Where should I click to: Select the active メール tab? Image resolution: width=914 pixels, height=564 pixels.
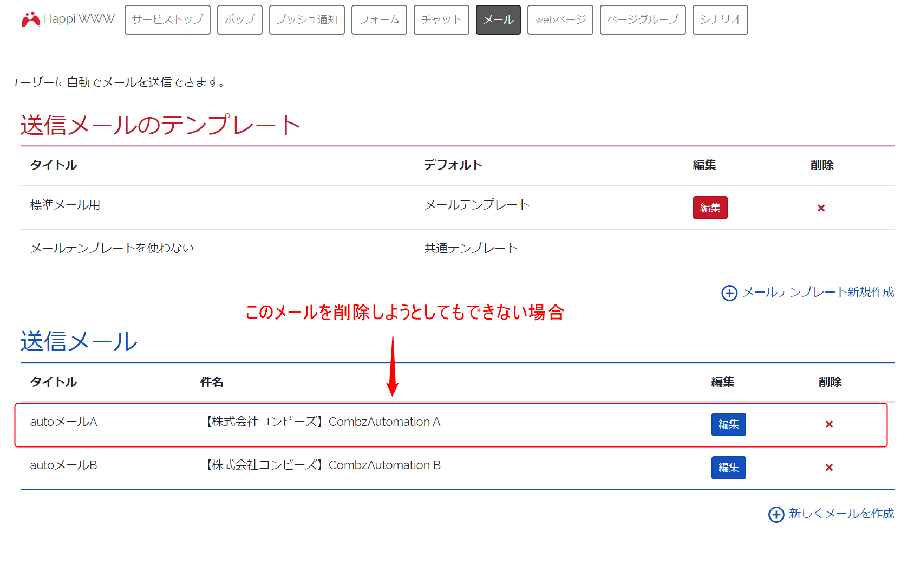tap(498, 20)
